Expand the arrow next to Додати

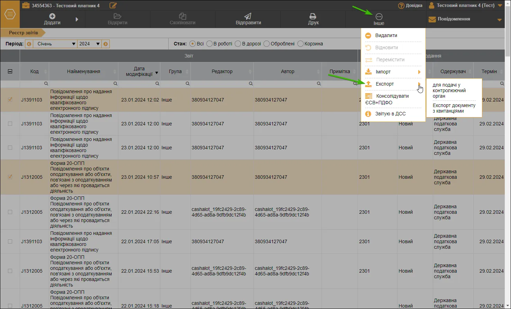click(77, 19)
